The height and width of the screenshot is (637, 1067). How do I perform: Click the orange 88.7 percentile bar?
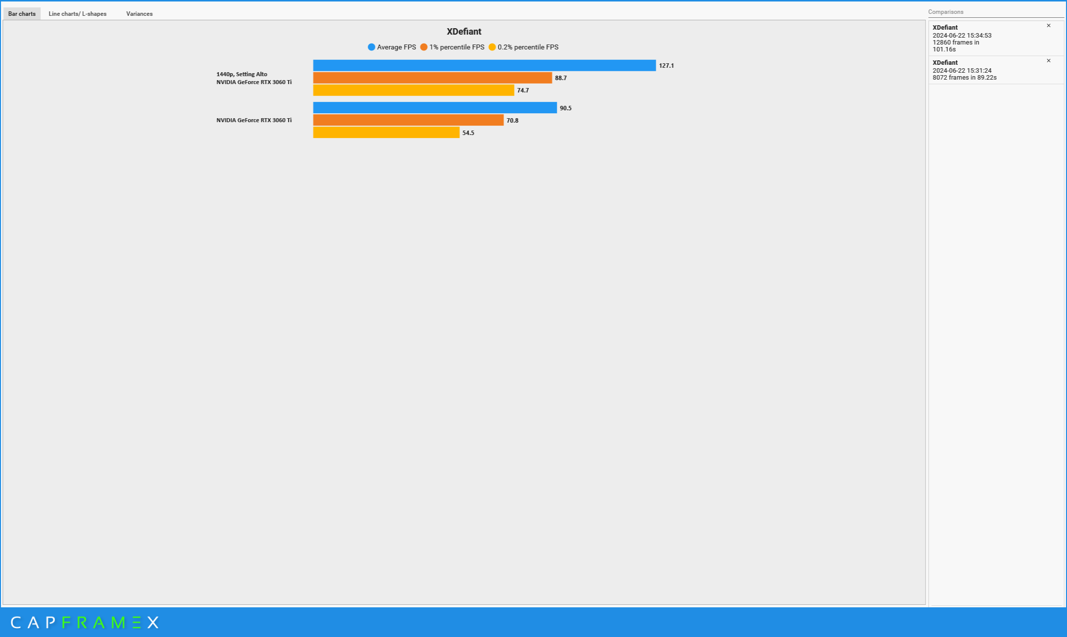pos(432,78)
